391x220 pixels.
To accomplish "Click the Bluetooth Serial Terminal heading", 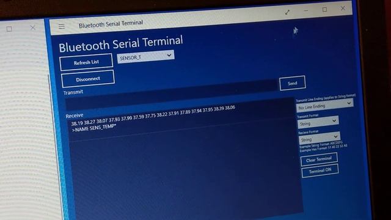I will click(x=121, y=44).
